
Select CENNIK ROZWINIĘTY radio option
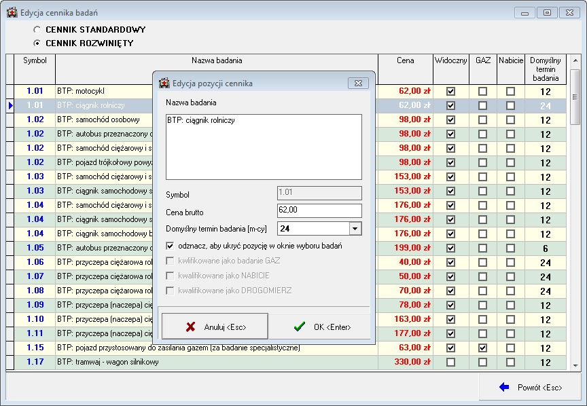[37, 43]
